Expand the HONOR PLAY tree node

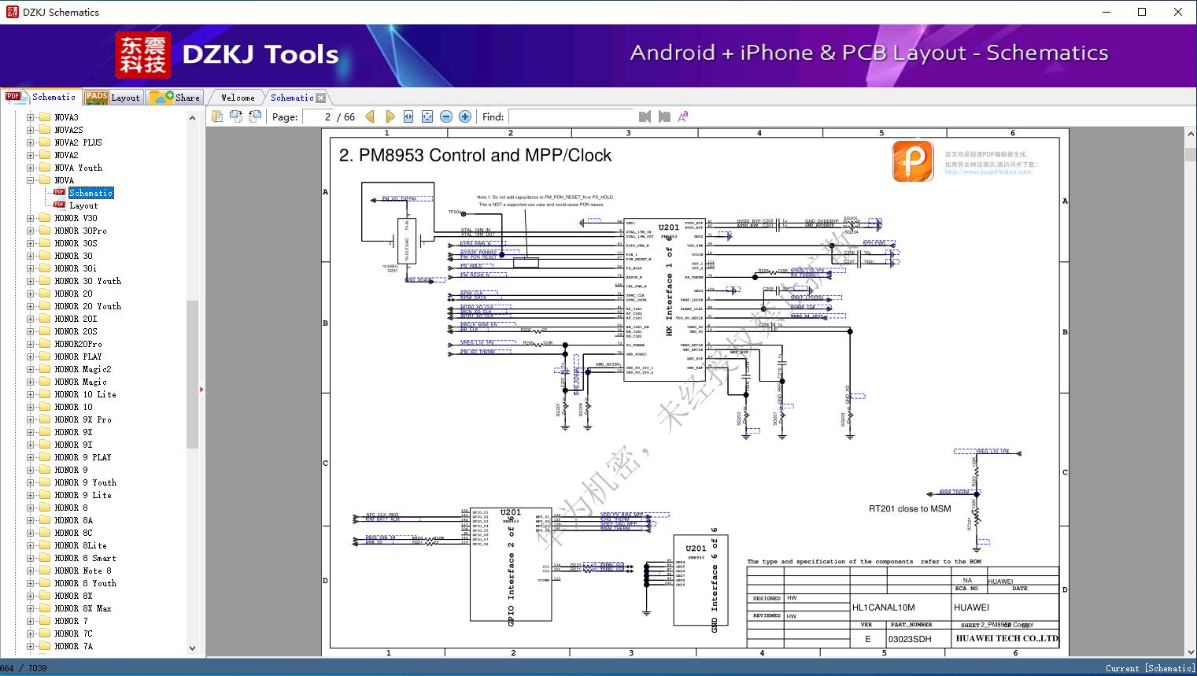click(30, 356)
